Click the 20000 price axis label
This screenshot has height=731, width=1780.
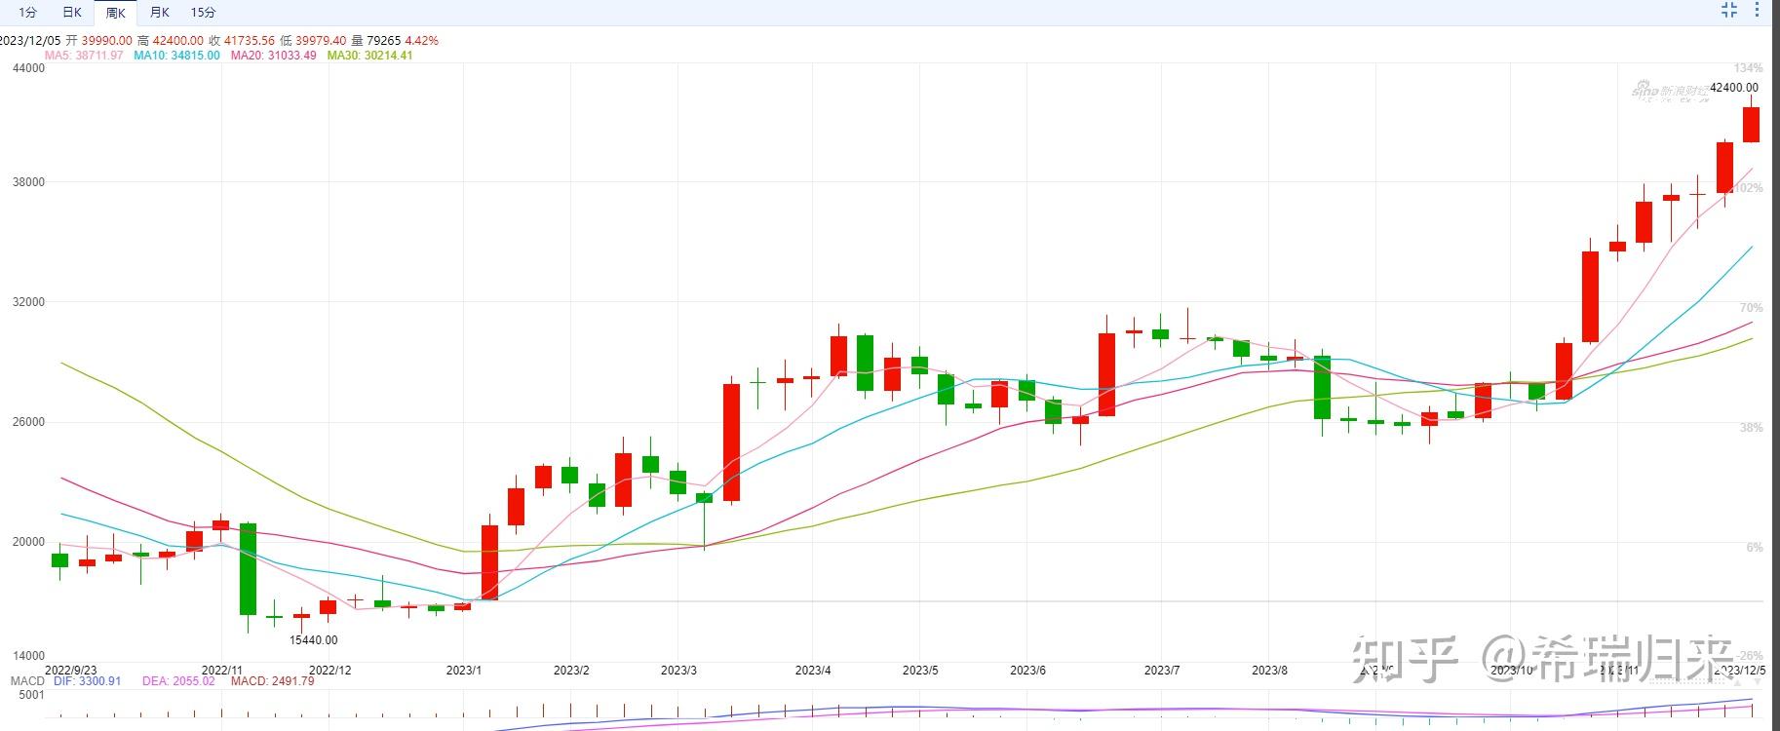click(28, 542)
